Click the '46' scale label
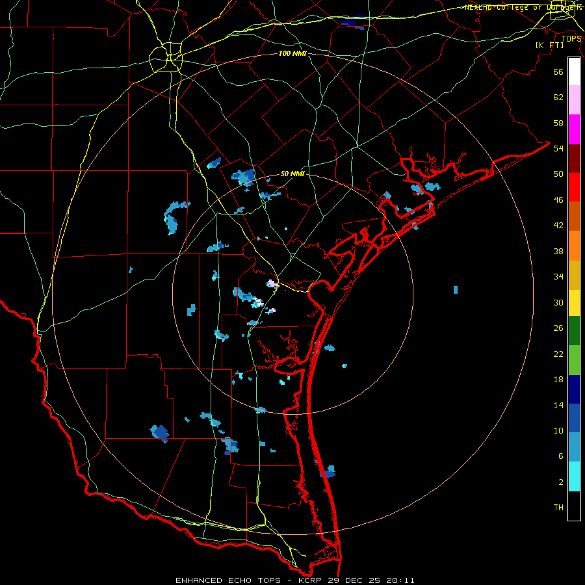 click(x=558, y=200)
